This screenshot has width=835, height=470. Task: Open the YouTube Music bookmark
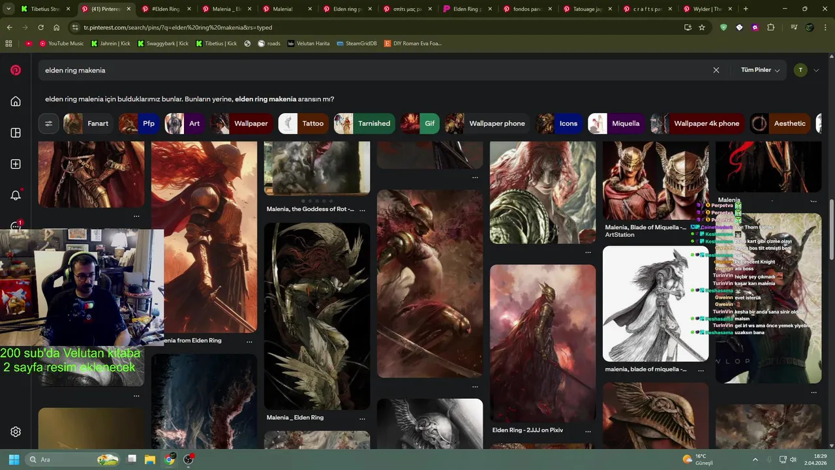61,43
